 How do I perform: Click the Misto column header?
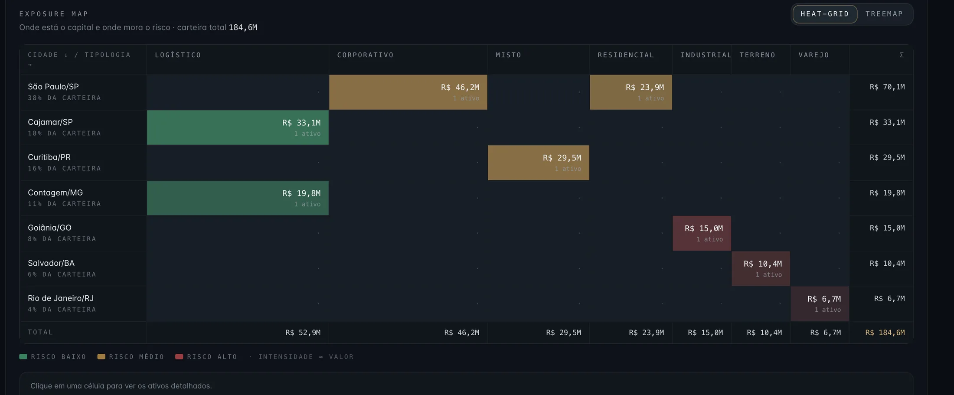[x=539, y=59]
